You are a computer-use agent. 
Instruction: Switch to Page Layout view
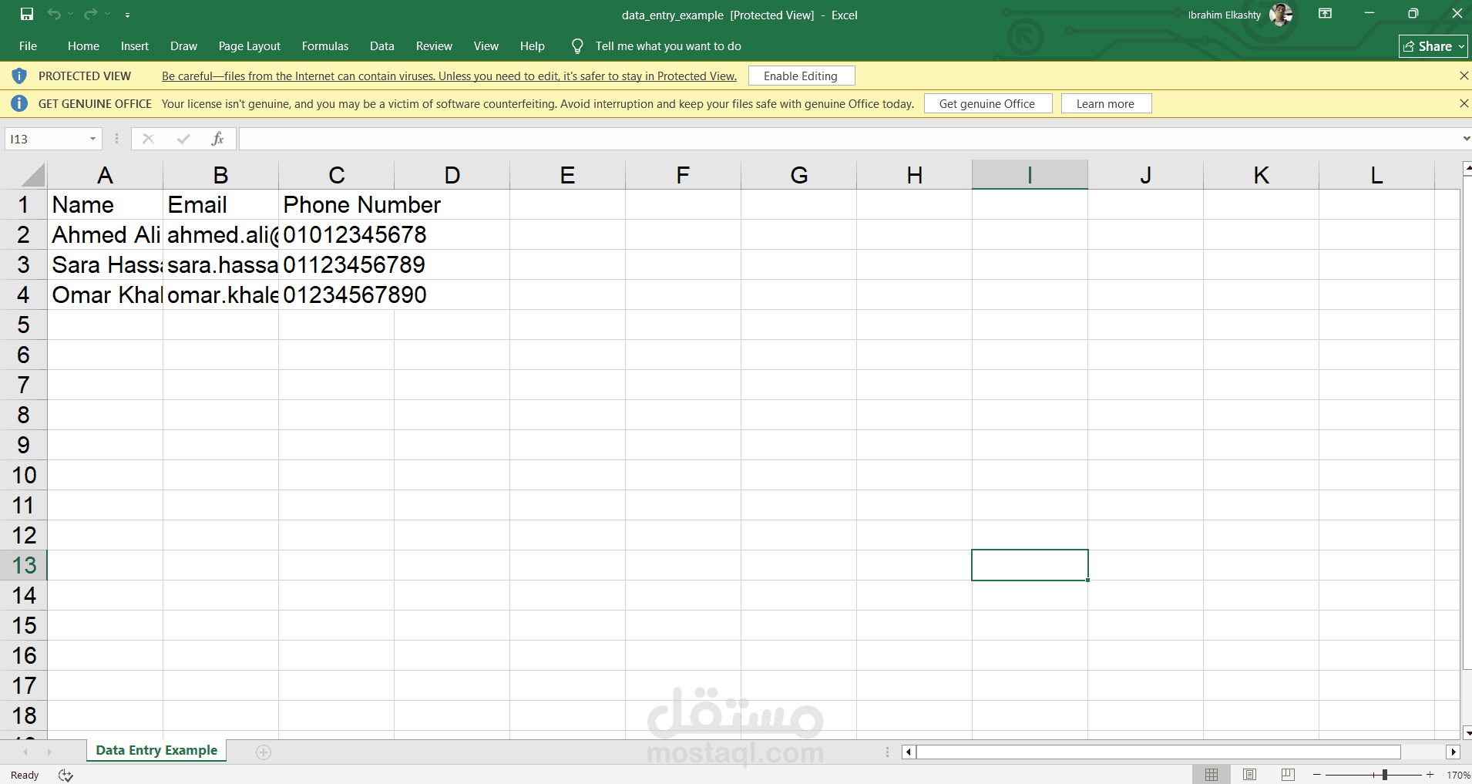[x=1249, y=775]
